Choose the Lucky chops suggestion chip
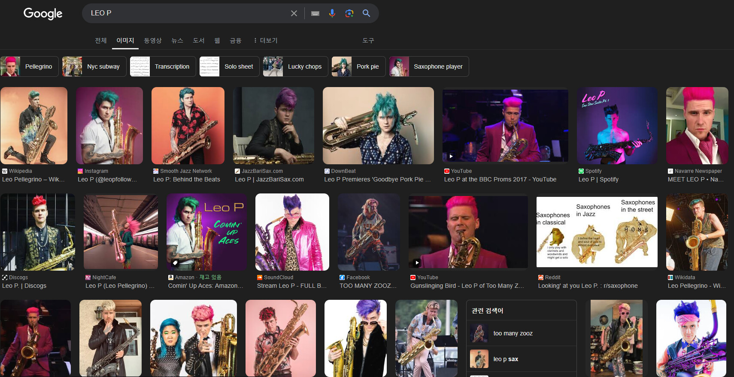Image resolution: width=734 pixels, height=377 pixels. pos(295,66)
